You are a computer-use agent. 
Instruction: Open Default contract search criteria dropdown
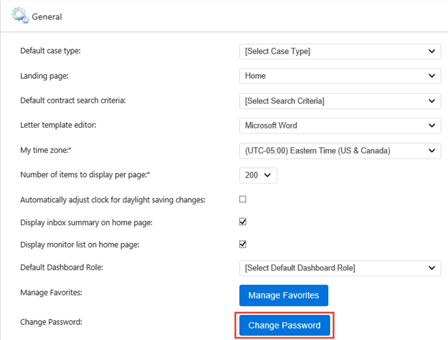340,101
